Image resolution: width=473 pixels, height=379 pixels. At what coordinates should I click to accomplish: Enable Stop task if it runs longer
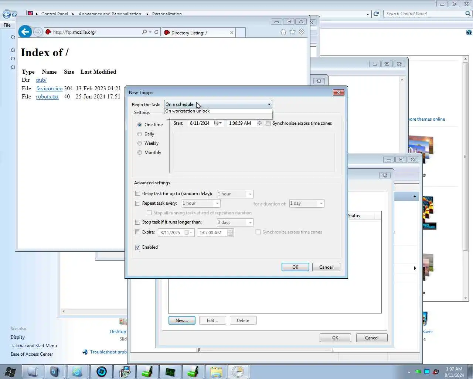[x=138, y=222]
